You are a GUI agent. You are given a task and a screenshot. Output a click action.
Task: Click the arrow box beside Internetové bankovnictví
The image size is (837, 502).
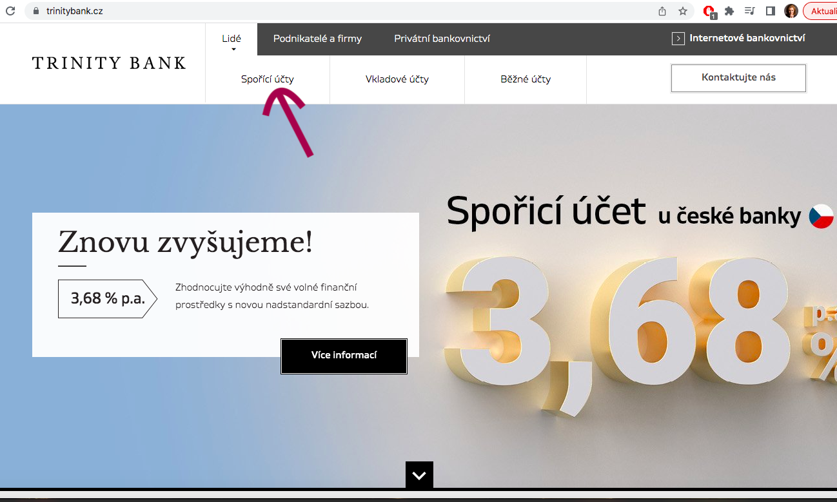tap(678, 39)
